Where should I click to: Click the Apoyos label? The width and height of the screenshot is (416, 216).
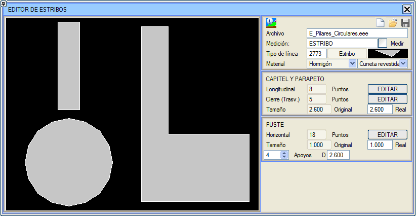click(x=303, y=155)
